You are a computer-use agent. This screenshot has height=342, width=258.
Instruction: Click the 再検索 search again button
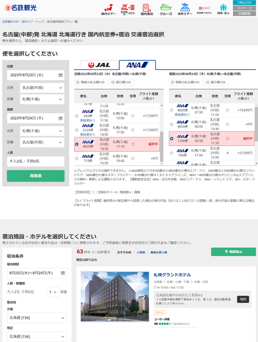coord(35,176)
